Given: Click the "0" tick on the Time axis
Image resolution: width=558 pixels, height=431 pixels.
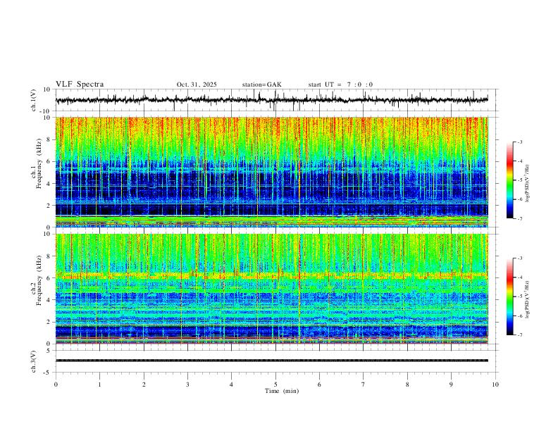Looking at the screenshot, I should click(56, 385).
